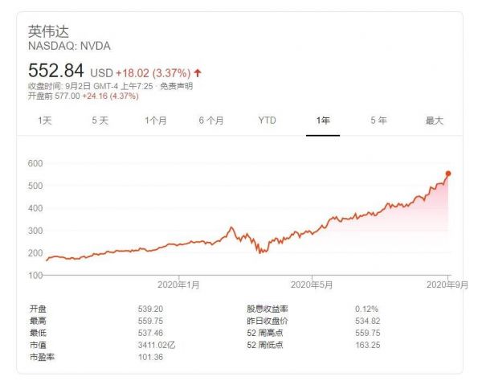Click the red dot at chart end
This screenshot has width=482, height=385.
[448, 173]
